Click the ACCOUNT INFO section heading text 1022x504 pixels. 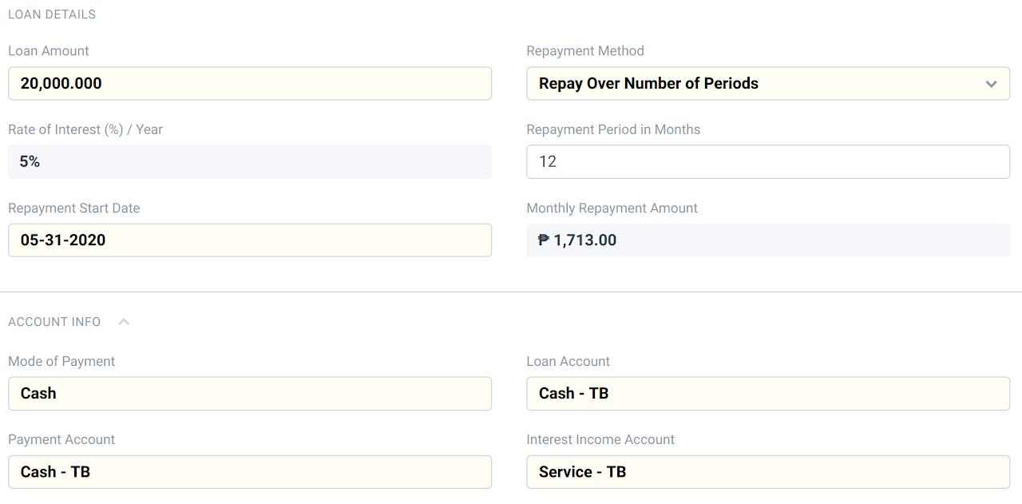coord(54,322)
